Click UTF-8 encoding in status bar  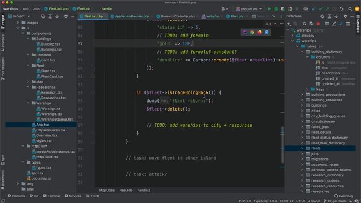coord(301,201)
